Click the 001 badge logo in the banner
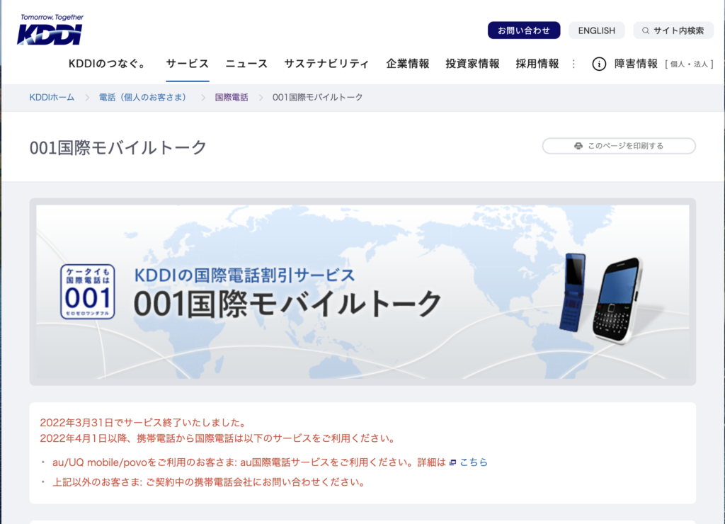The width and height of the screenshot is (725, 524). (87, 292)
